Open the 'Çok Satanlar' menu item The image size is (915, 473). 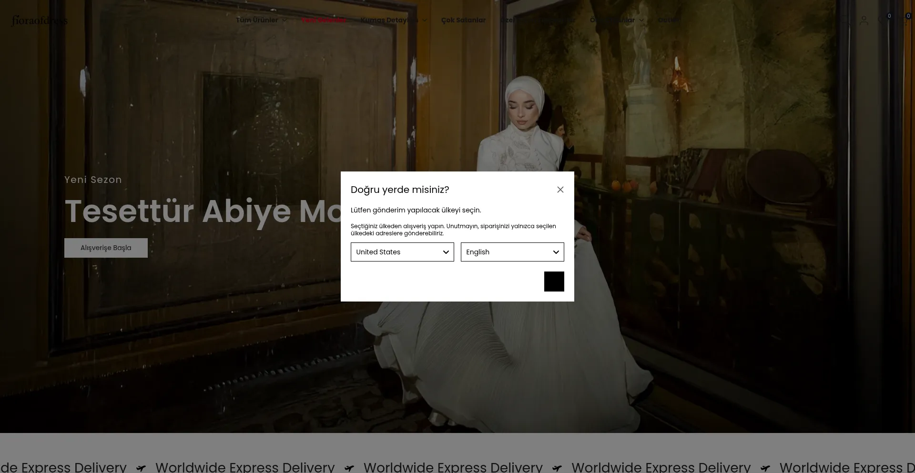point(463,20)
